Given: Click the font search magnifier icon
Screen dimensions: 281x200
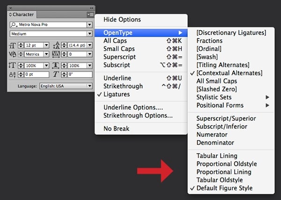Looking at the screenshot, I should [13, 24].
